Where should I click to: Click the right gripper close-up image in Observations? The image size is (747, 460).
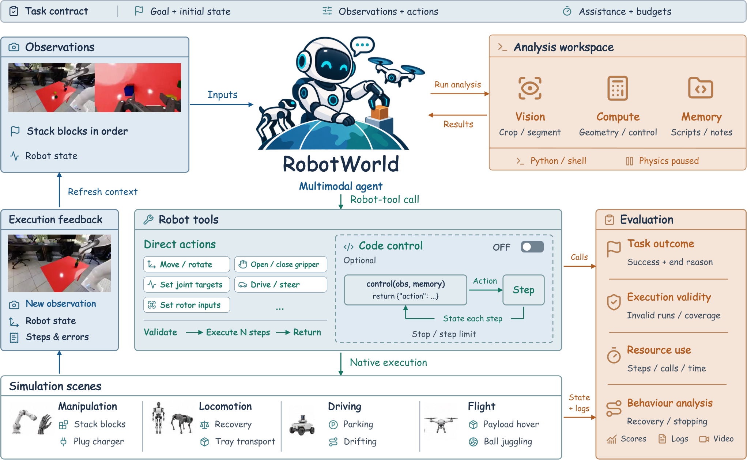pyautogui.click(x=138, y=88)
